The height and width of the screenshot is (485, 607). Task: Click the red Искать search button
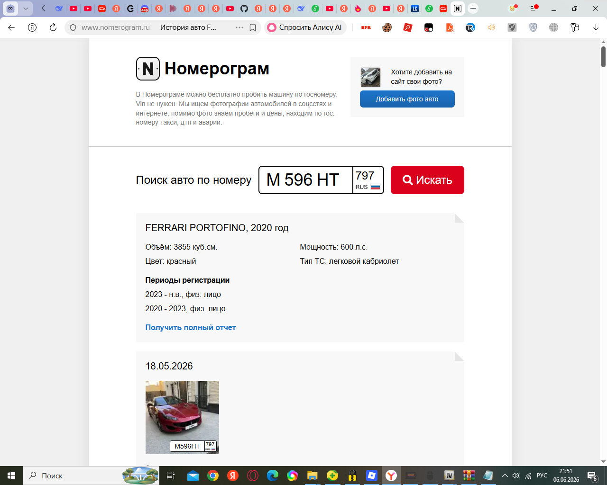[x=427, y=180]
